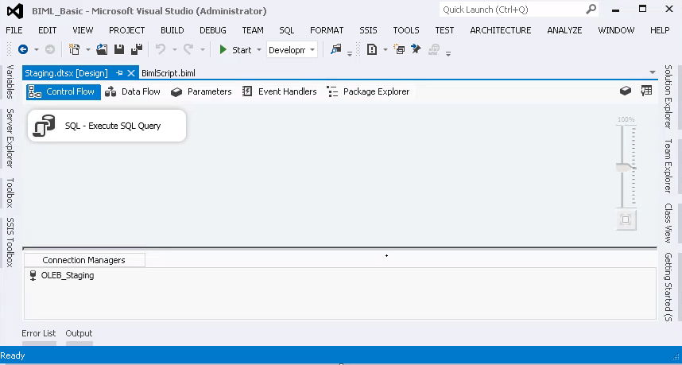682x365 pixels.
Task: Expand the Variables side panel
Action: point(10,82)
